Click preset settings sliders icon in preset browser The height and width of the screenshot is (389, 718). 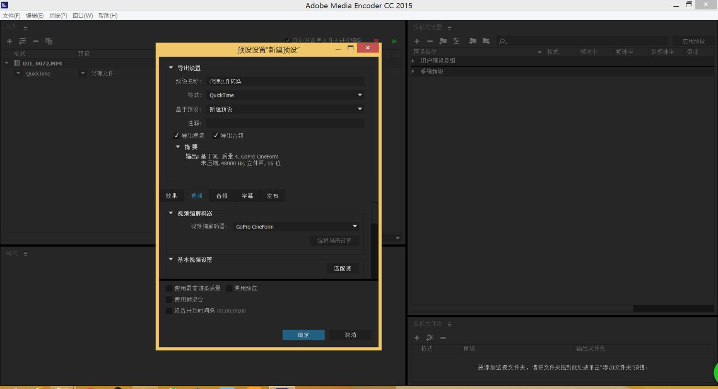click(456, 41)
